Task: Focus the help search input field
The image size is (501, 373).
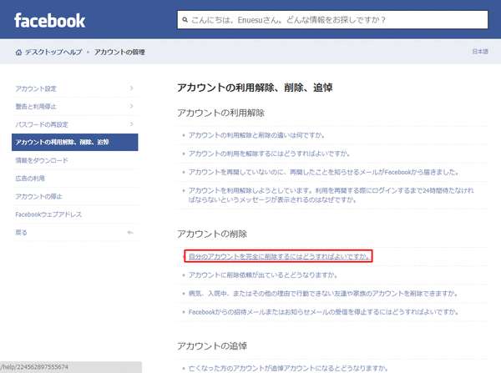Action: 332,20
